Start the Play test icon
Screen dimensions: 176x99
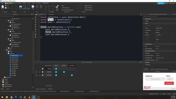tap(33, 7)
